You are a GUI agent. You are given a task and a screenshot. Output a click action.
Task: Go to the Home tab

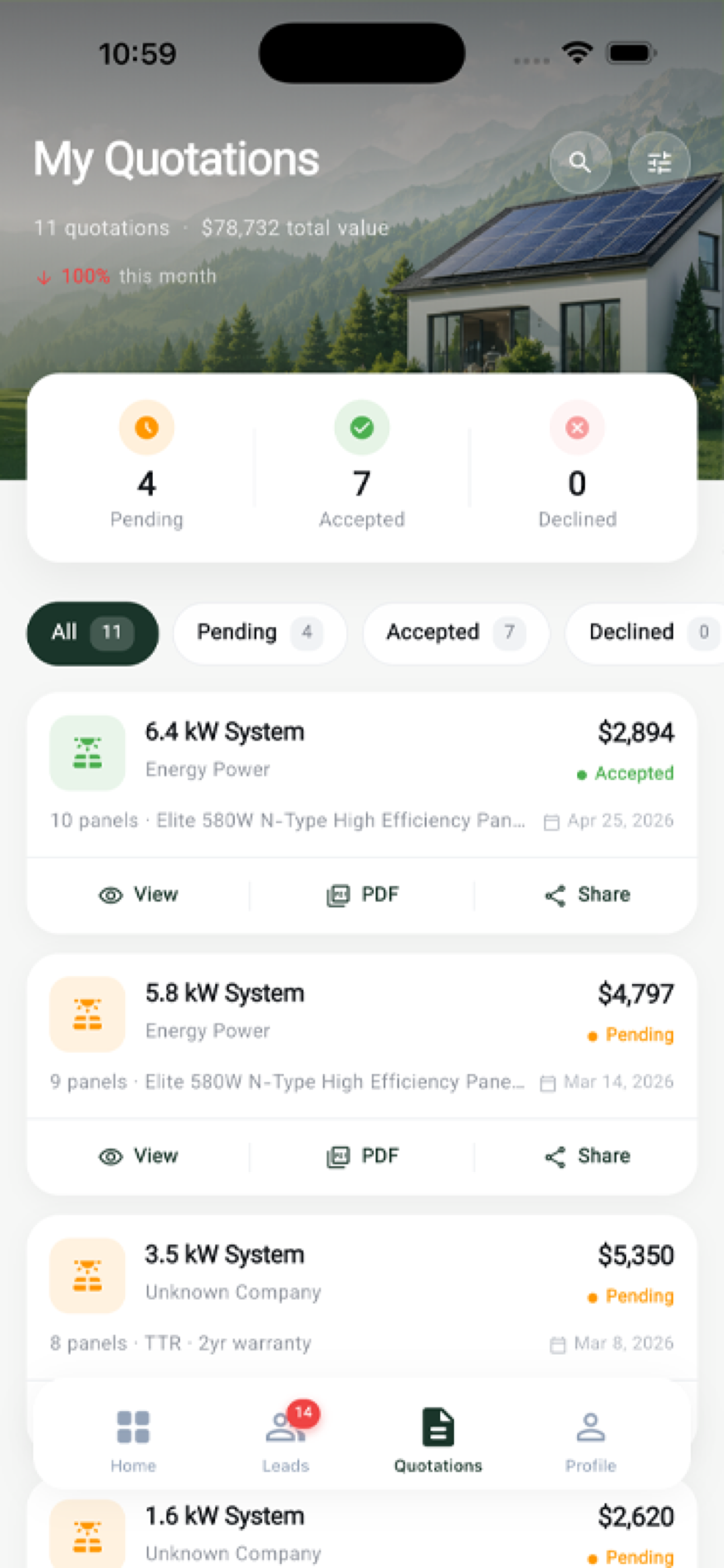point(133,1440)
